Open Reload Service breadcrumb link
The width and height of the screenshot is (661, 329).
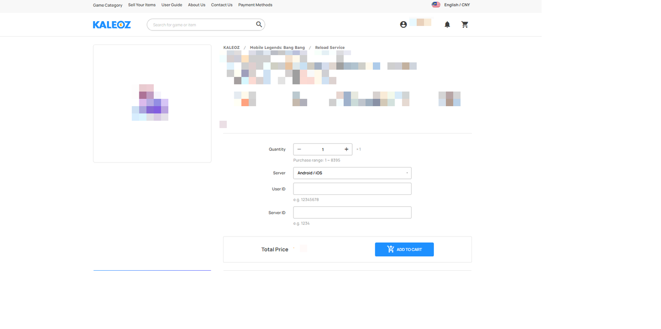click(330, 47)
